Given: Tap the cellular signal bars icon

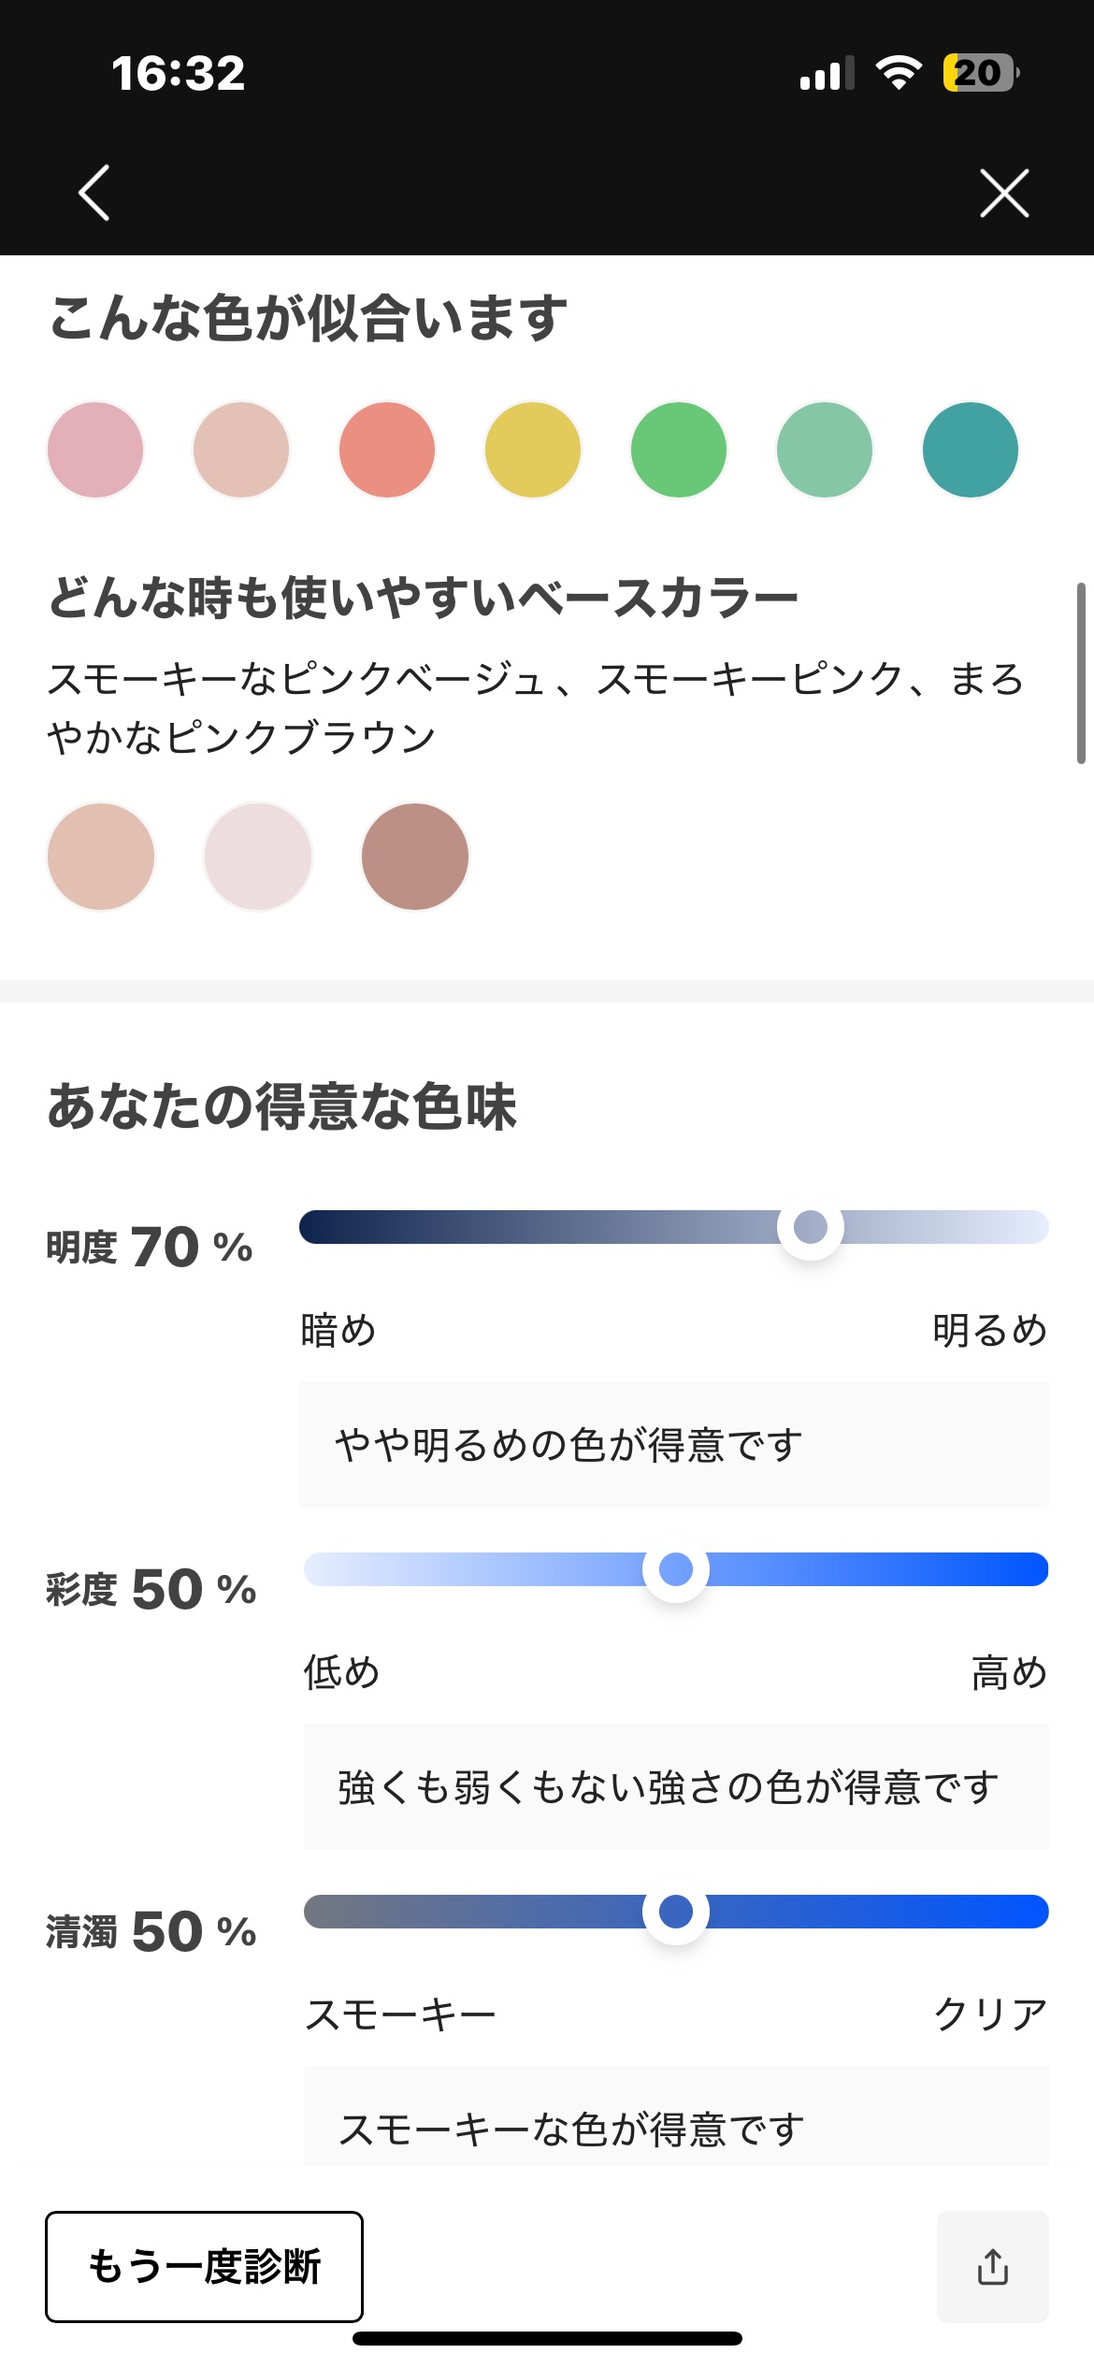Looking at the screenshot, I should 827,73.
